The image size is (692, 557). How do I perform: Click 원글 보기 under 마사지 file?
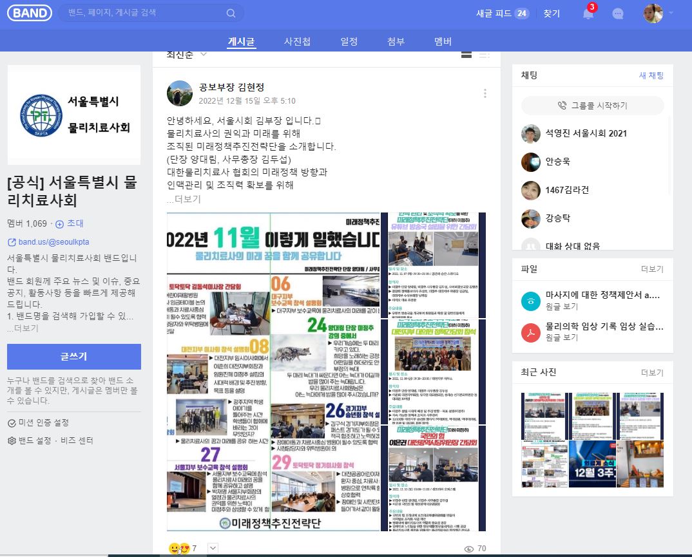pyautogui.click(x=562, y=307)
